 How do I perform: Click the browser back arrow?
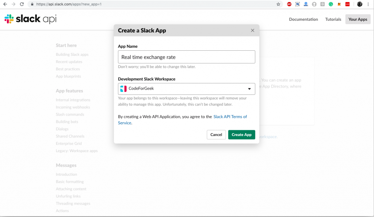coord(5,4)
